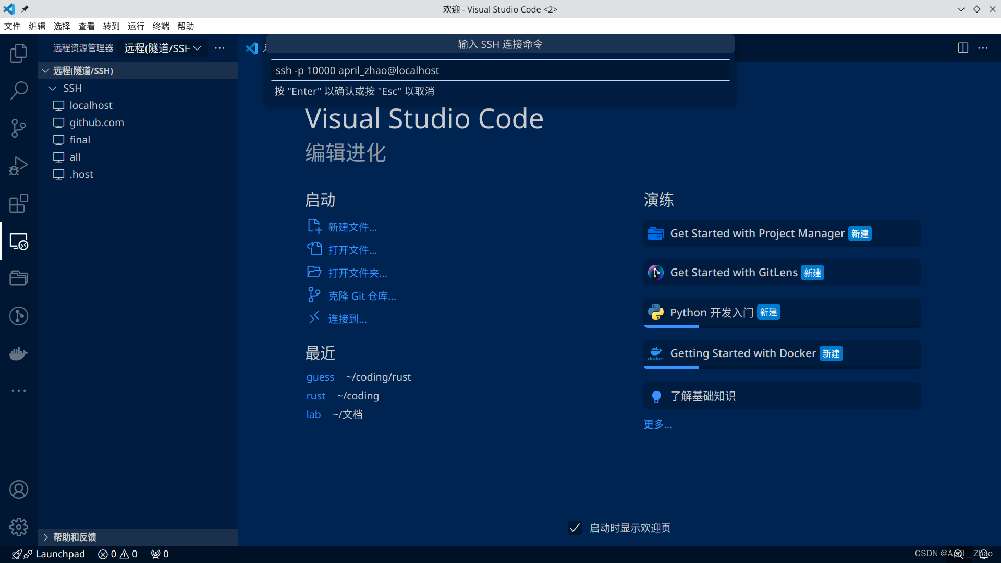Select github.com SSH host
This screenshot has height=563, width=1001.
96,123
